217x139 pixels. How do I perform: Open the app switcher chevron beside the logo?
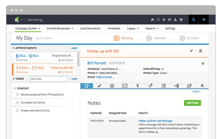pos(22,20)
